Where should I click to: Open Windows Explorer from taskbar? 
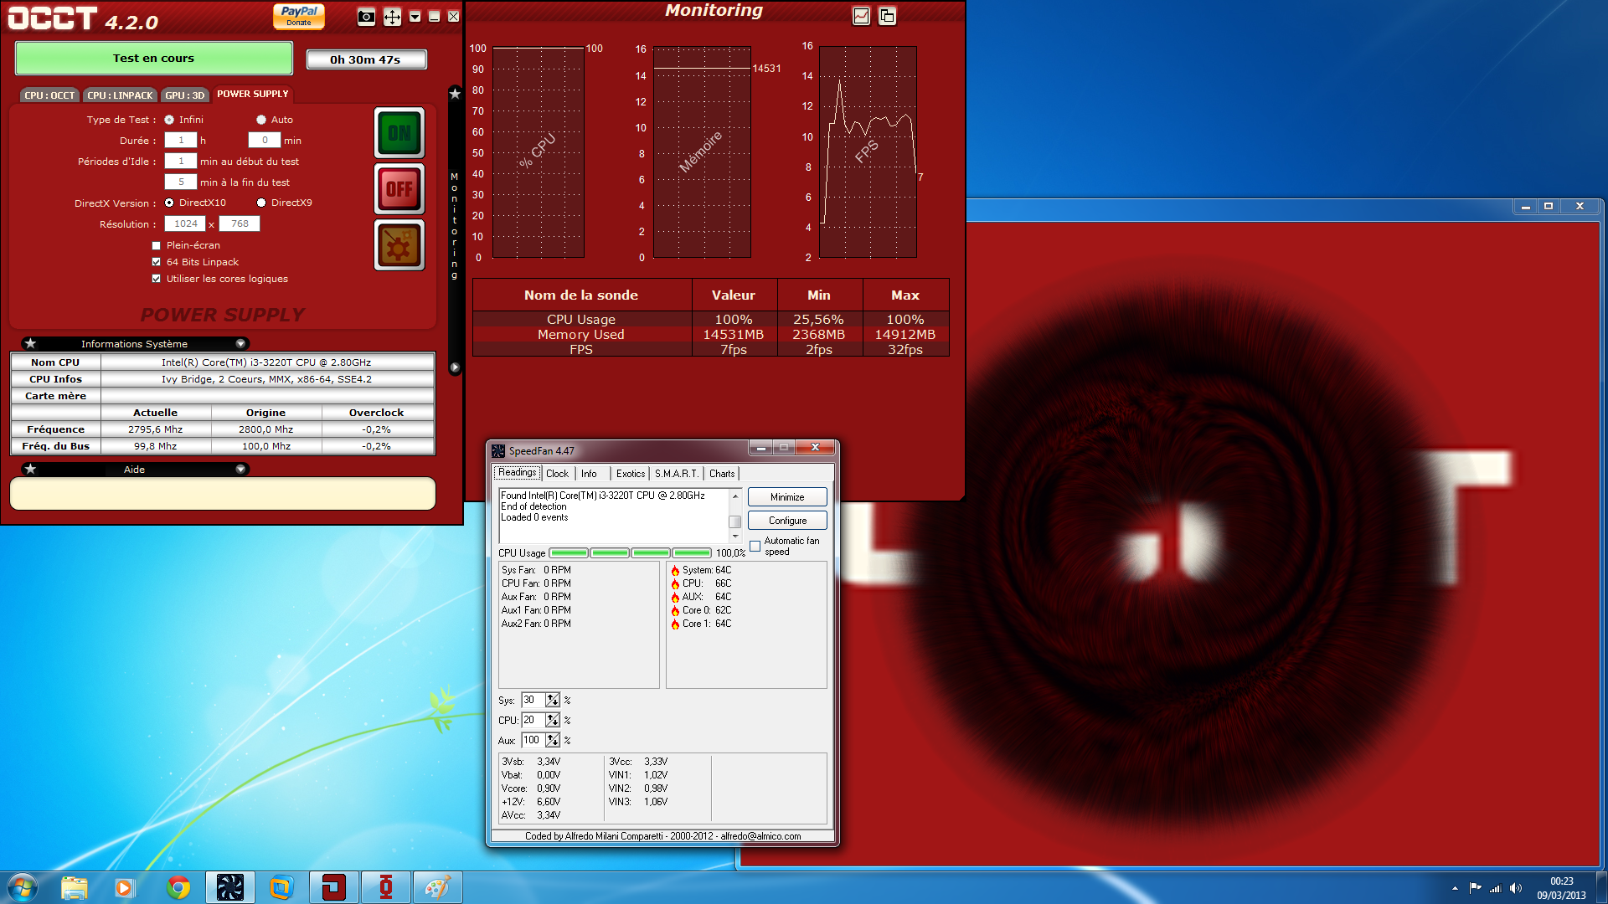[x=75, y=887]
